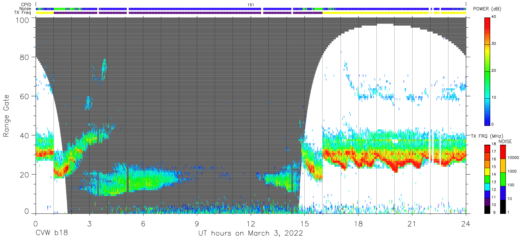
Task: Click the 3 tick on the UT hours axis
Action: point(89,224)
